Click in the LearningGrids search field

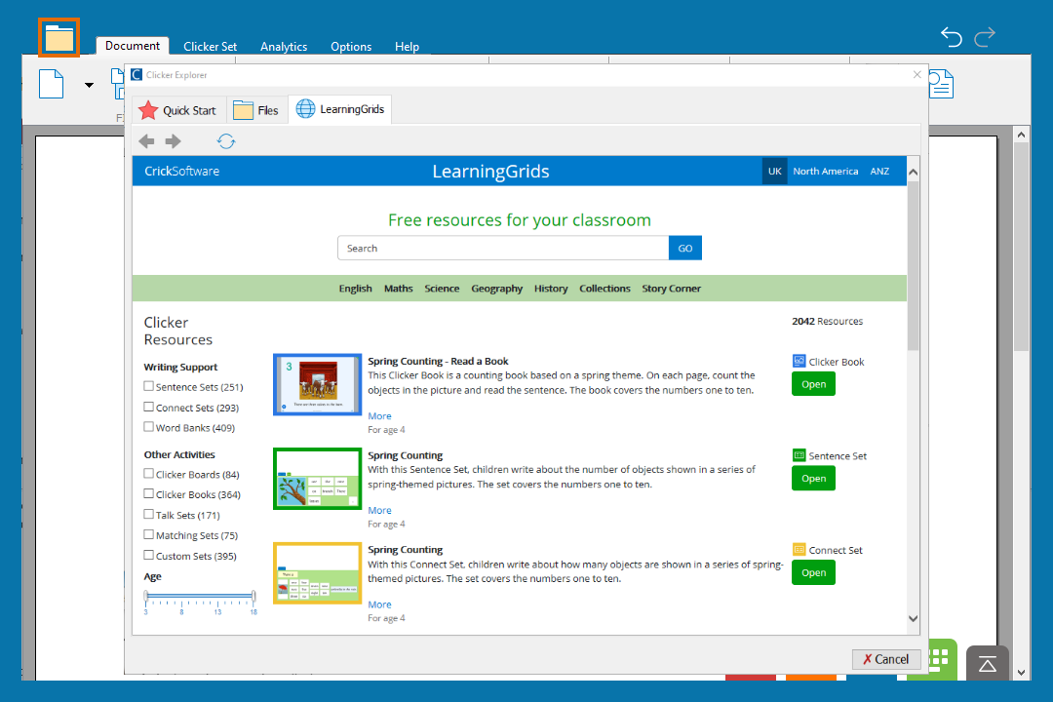[502, 249]
